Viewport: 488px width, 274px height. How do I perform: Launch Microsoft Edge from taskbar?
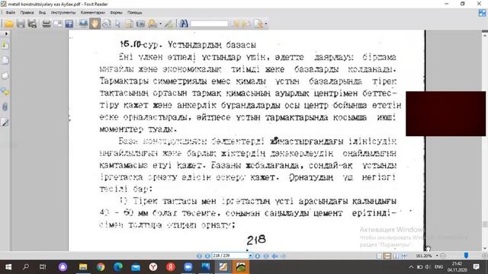tap(118, 267)
